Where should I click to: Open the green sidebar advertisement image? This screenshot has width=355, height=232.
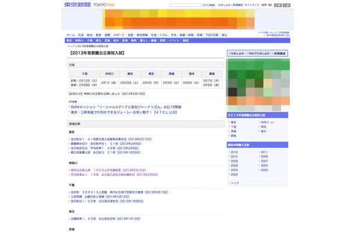pyautogui.click(x=258, y=85)
